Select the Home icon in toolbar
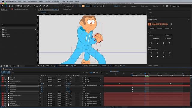 [3, 6]
